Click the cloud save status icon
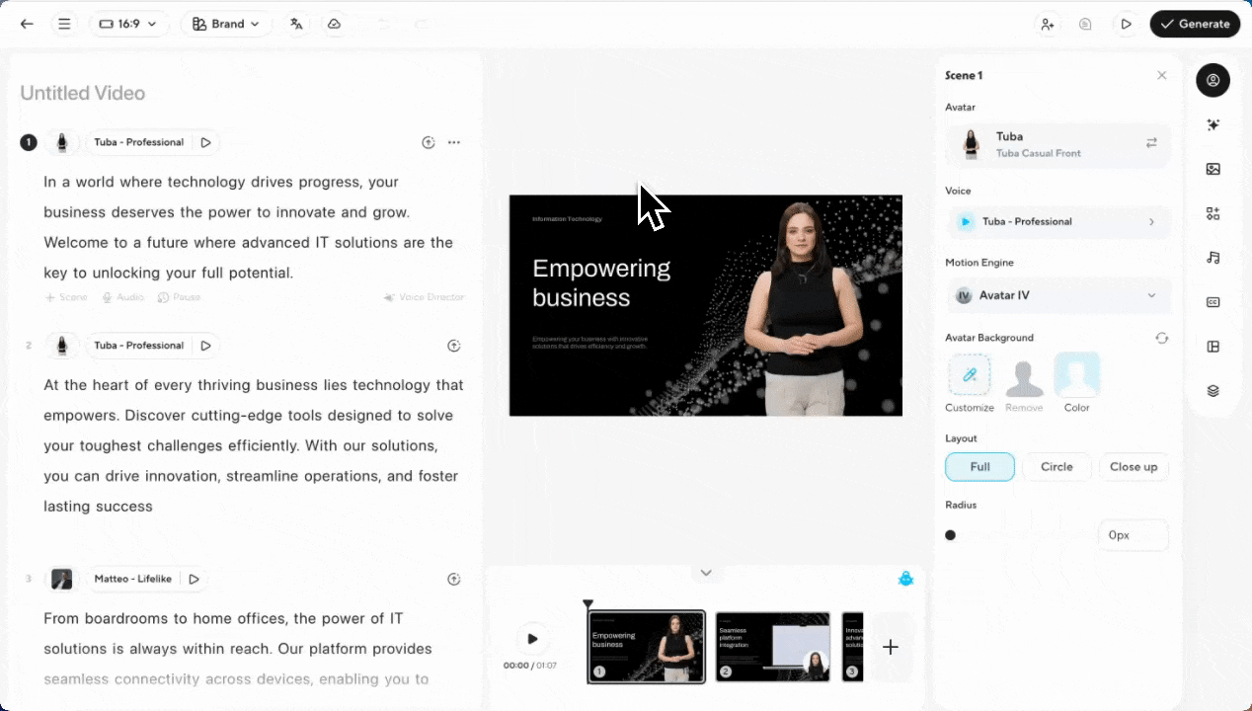Image resolution: width=1252 pixels, height=711 pixels. pyautogui.click(x=334, y=24)
